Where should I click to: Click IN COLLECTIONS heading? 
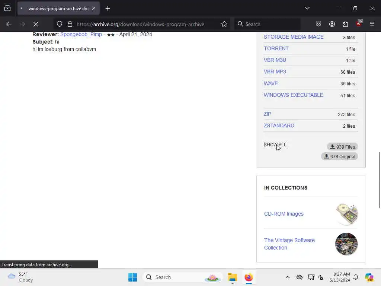pos(285,188)
